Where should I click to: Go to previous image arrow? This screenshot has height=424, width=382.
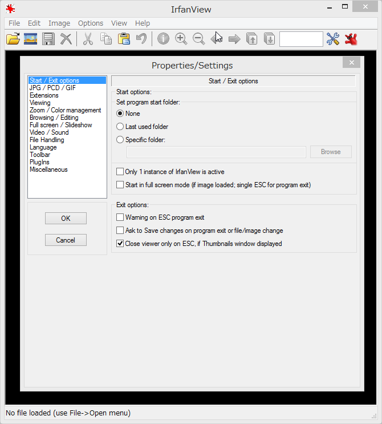[217, 39]
